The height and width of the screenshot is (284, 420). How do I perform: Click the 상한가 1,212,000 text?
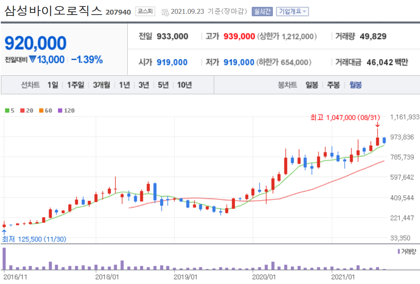pyautogui.click(x=287, y=36)
